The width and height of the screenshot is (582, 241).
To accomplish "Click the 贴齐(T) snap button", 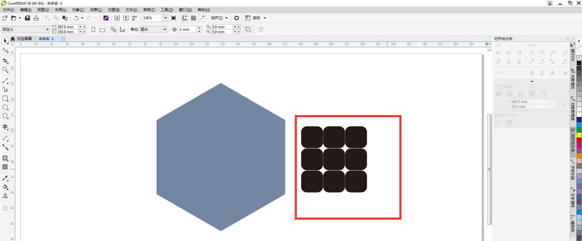I will click(216, 18).
